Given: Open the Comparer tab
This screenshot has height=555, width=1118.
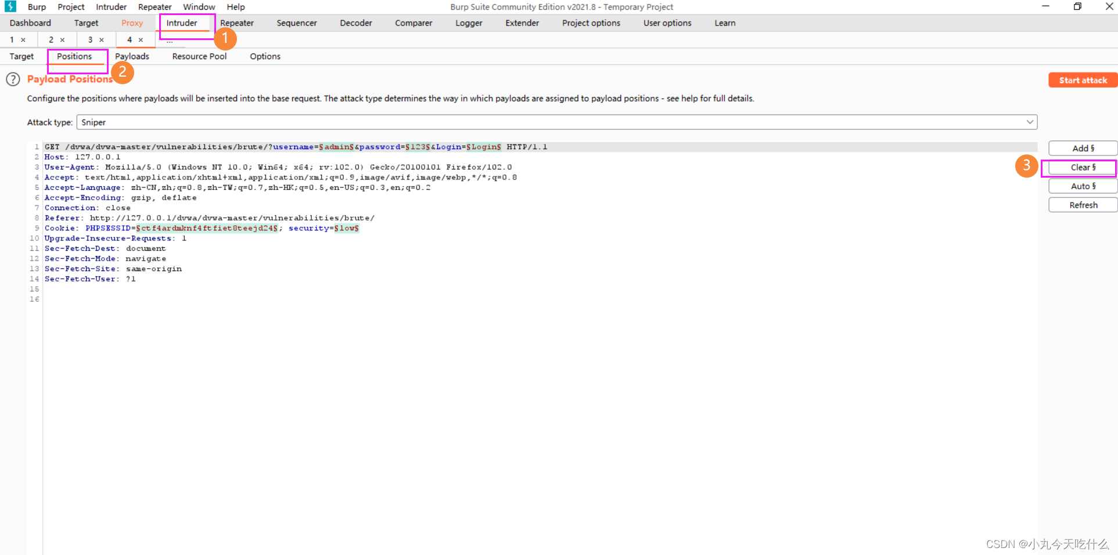Looking at the screenshot, I should pos(414,23).
